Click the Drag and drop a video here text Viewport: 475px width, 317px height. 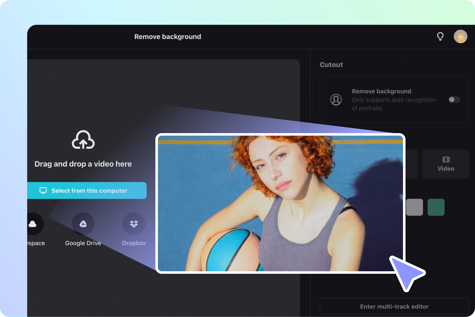pos(83,164)
